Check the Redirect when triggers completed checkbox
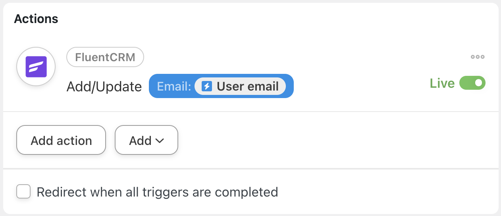The height and width of the screenshot is (216, 501). click(x=23, y=192)
